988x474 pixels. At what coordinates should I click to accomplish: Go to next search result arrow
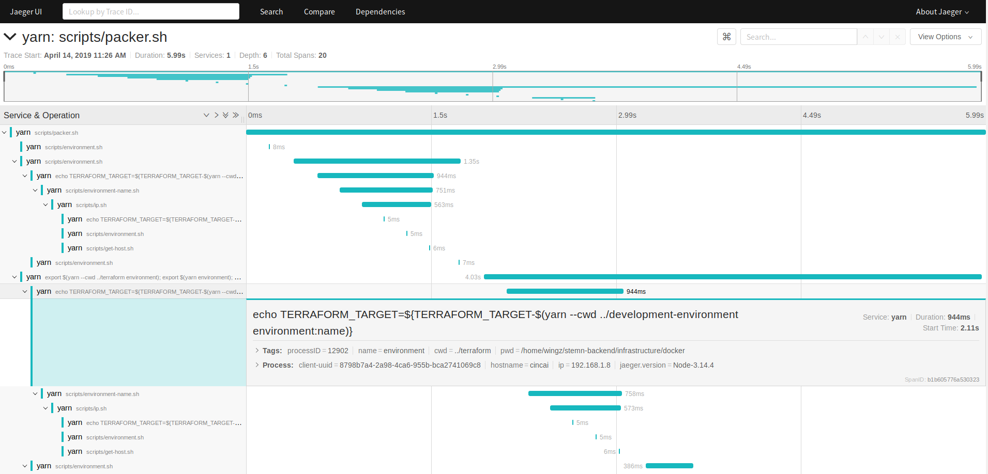pos(881,37)
